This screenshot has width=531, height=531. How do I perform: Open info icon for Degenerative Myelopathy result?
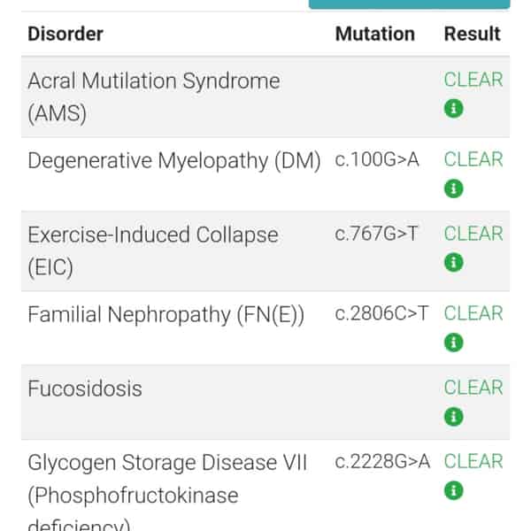click(x=453, y=189)
